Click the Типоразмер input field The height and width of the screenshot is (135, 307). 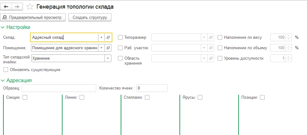pyautogui.click(x=176, y=37)
